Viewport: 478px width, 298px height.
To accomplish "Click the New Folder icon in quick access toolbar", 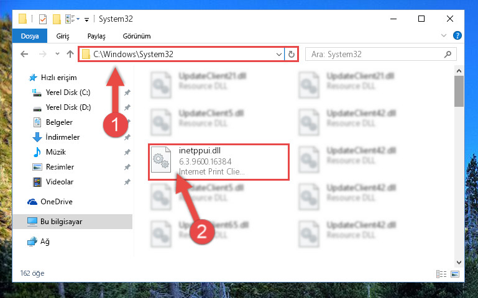I will click(x=57, y=19).
